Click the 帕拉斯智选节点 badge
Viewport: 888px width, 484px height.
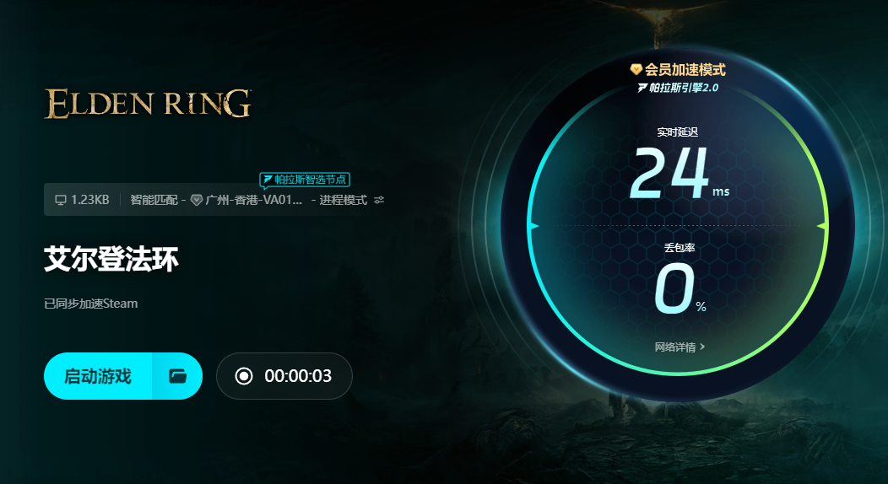click(x=305, y=180)
